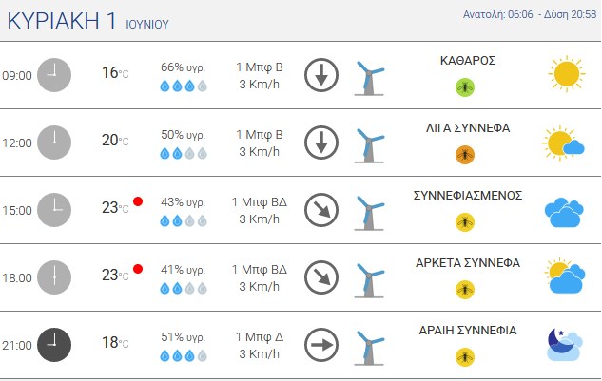
Task: Click the red dot beside 23°C at 18:00
Action: tap(138, 269)
